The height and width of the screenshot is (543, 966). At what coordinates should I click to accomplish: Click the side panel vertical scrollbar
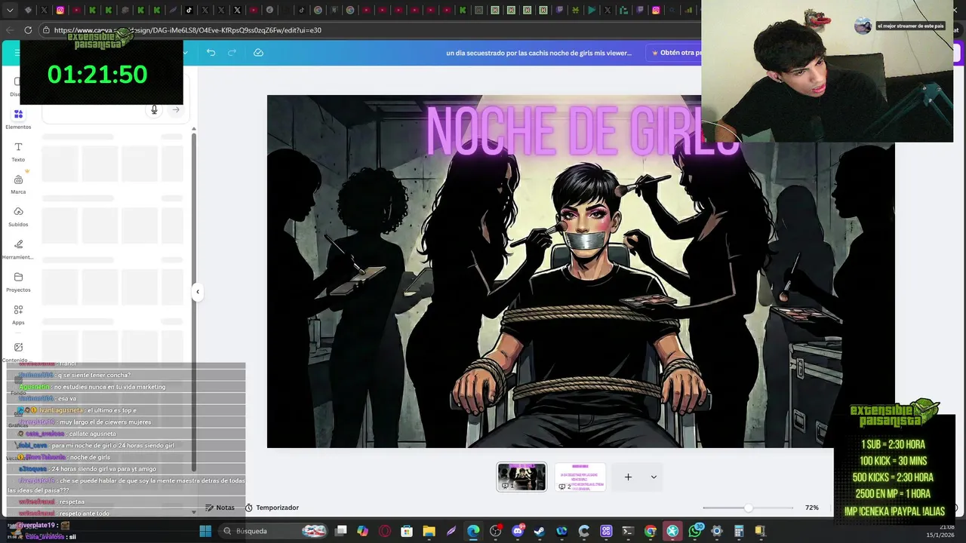coord(193,302)
